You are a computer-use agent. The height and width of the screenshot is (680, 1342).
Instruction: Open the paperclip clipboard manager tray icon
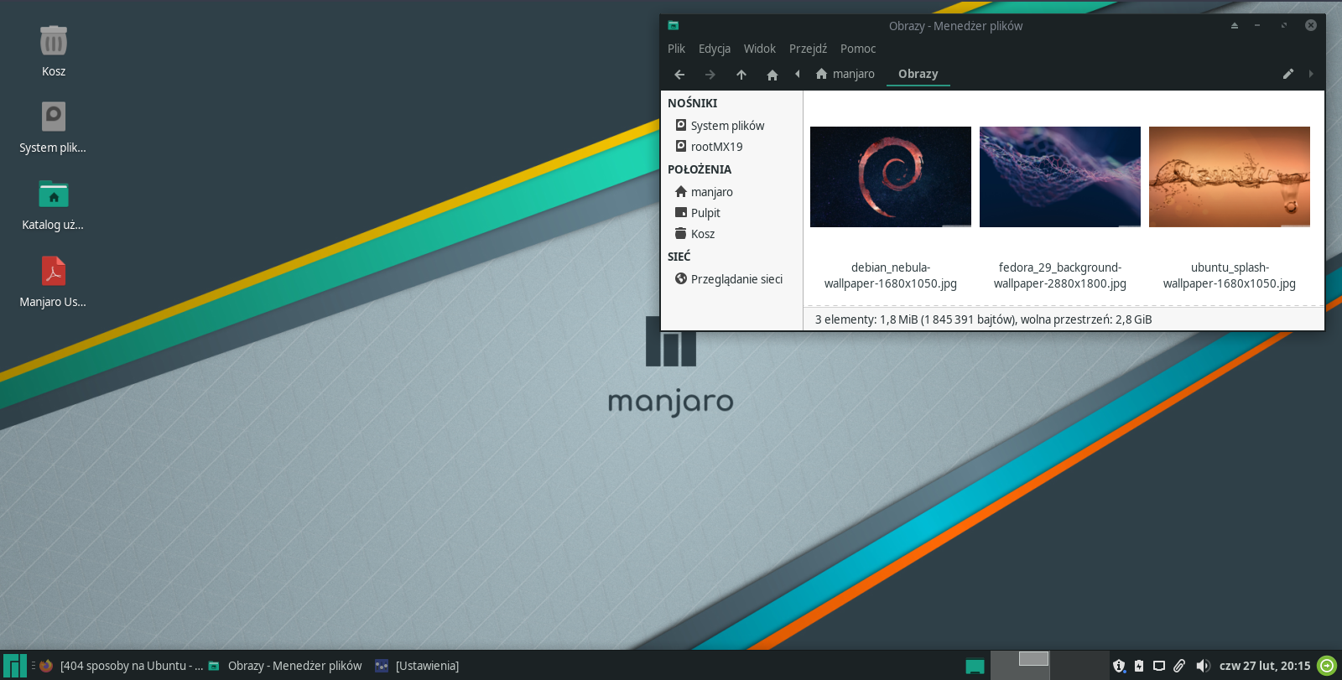coord(1179,666)
